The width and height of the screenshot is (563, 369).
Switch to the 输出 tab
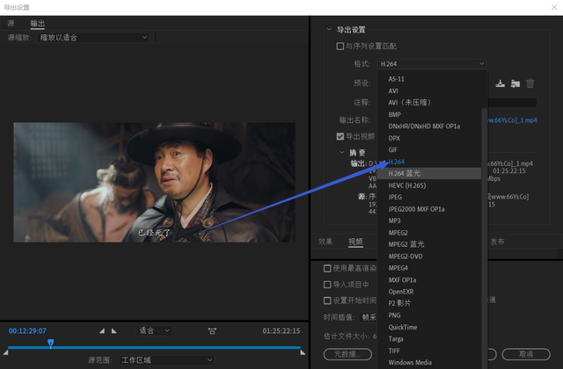tap(37, 24)
